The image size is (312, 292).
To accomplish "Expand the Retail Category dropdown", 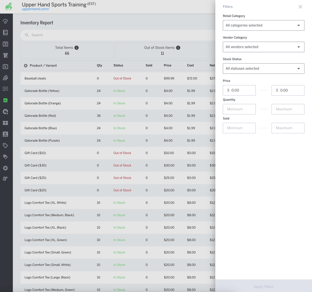I will pos(263,26).
